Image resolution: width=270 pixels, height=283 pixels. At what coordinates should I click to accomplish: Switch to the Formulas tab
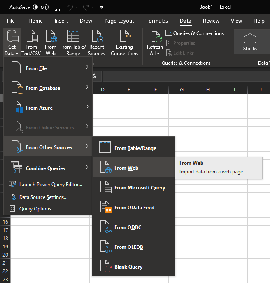point(157,21)
